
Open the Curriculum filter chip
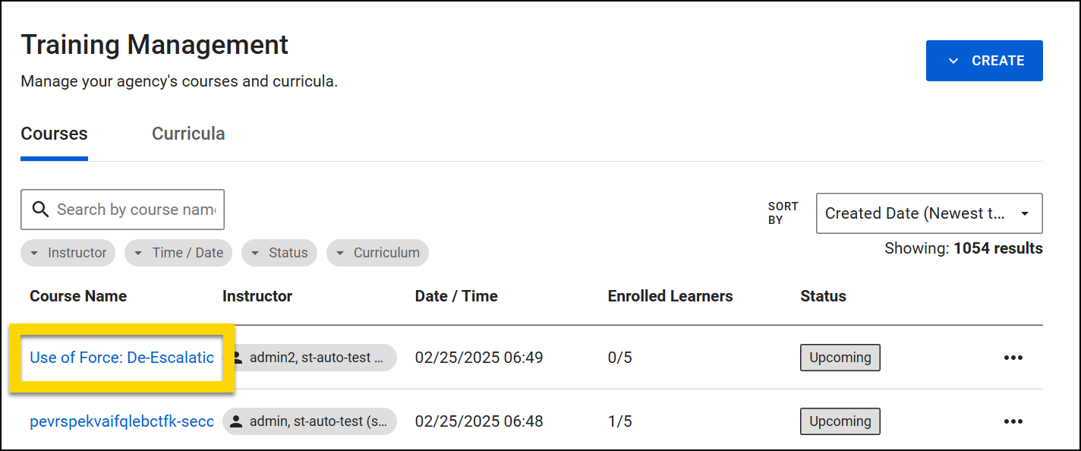(x=377, y=253)
